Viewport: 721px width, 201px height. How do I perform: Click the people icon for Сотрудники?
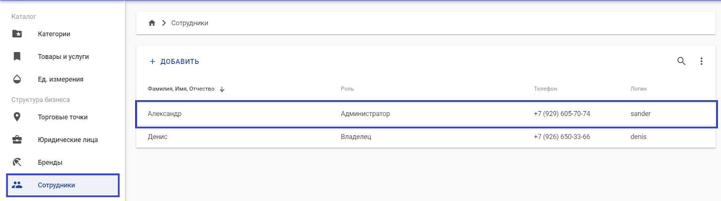click(17, 185)
